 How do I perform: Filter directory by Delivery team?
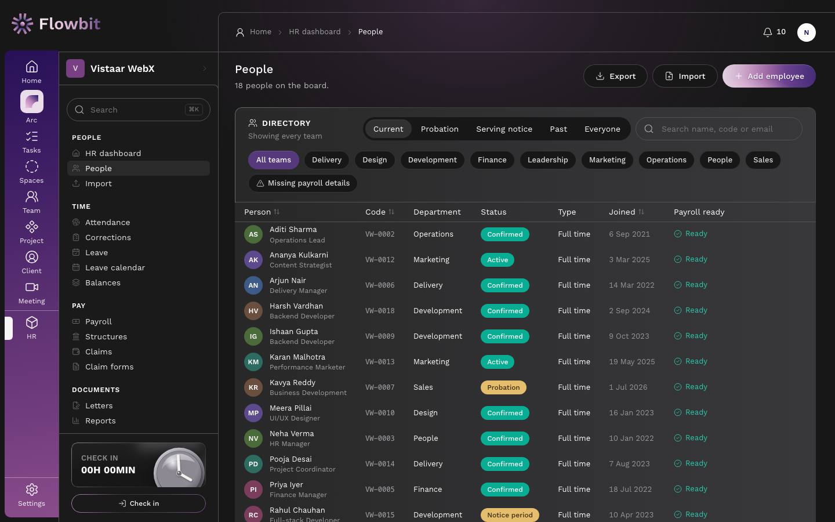click(x=326, y=160)
